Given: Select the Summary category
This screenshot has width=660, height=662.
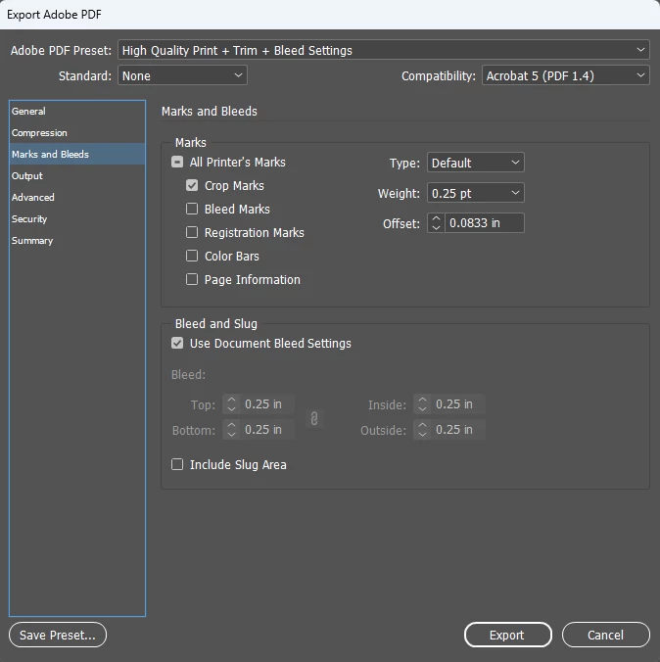Looking at the screenshot, I should click(77, 240).
